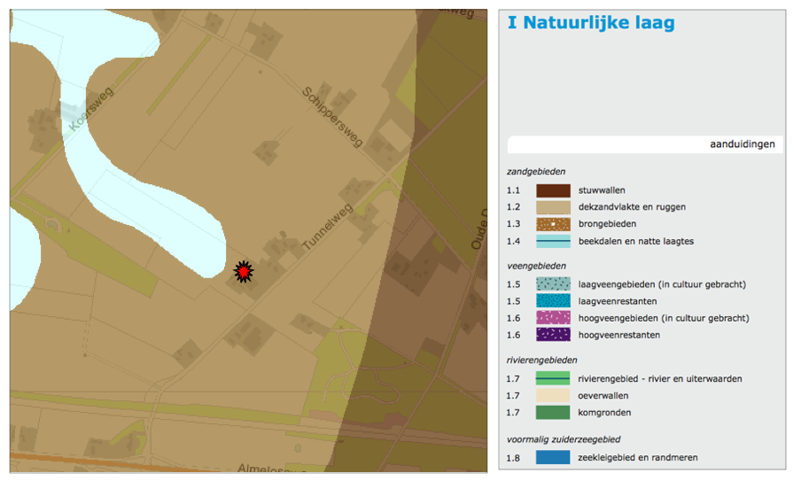Click the dekzandvlakte en ruggen swatch
The height and width of the screenshot is (481, 801).
coord(552,206)
